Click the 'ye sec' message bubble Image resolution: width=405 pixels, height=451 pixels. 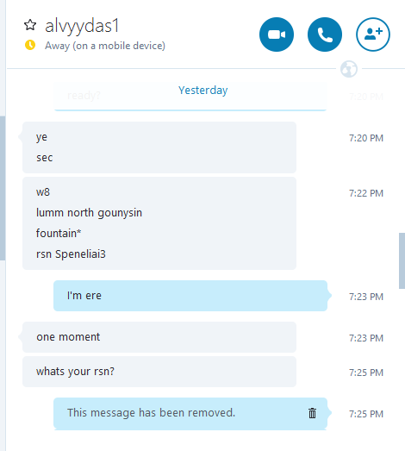click(159, 147)
